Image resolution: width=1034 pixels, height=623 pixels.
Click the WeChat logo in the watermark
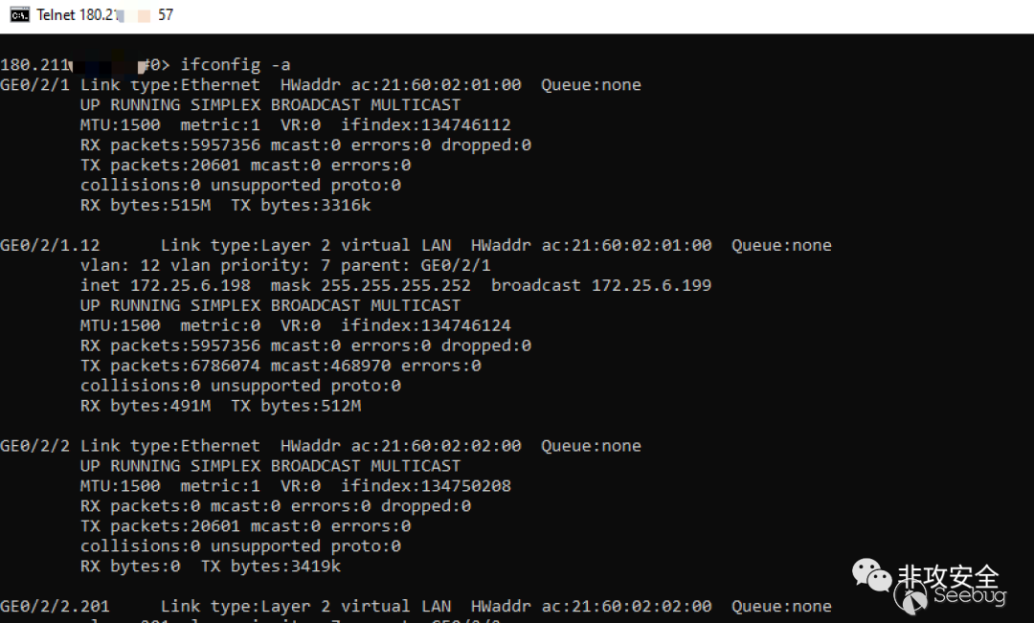(x=871, y=575)
